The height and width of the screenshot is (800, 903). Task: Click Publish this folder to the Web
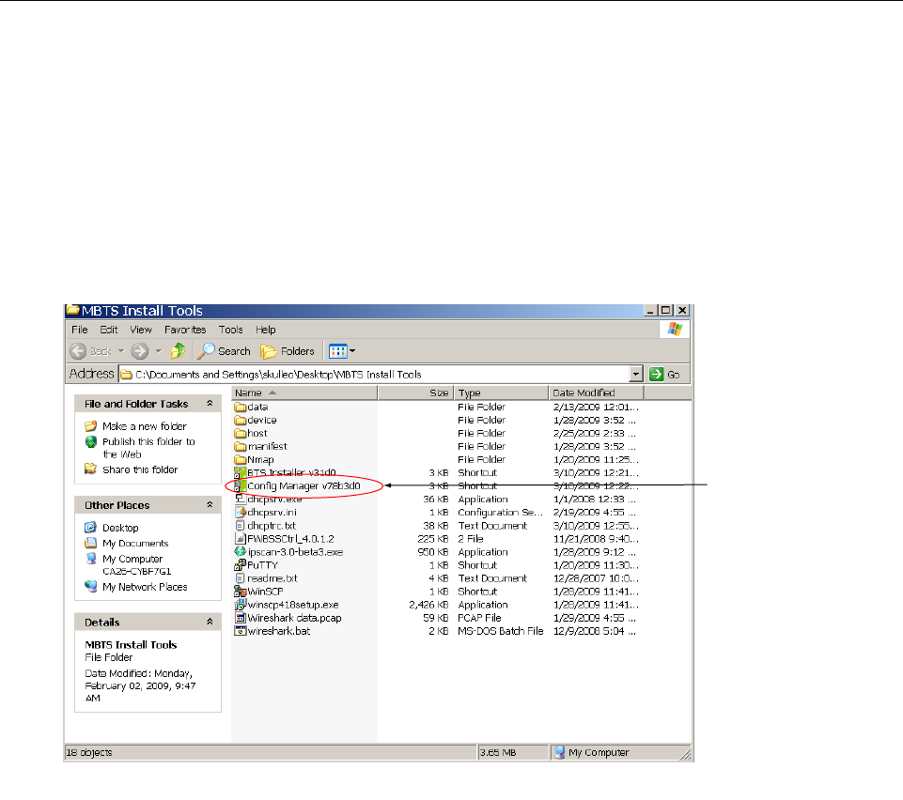pos(148,448)
